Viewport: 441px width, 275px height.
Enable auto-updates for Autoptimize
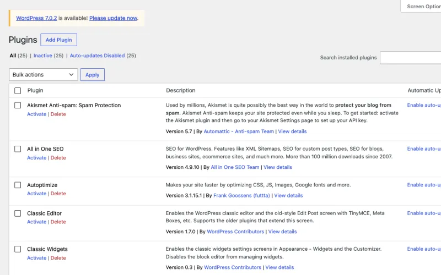[424, 185]
